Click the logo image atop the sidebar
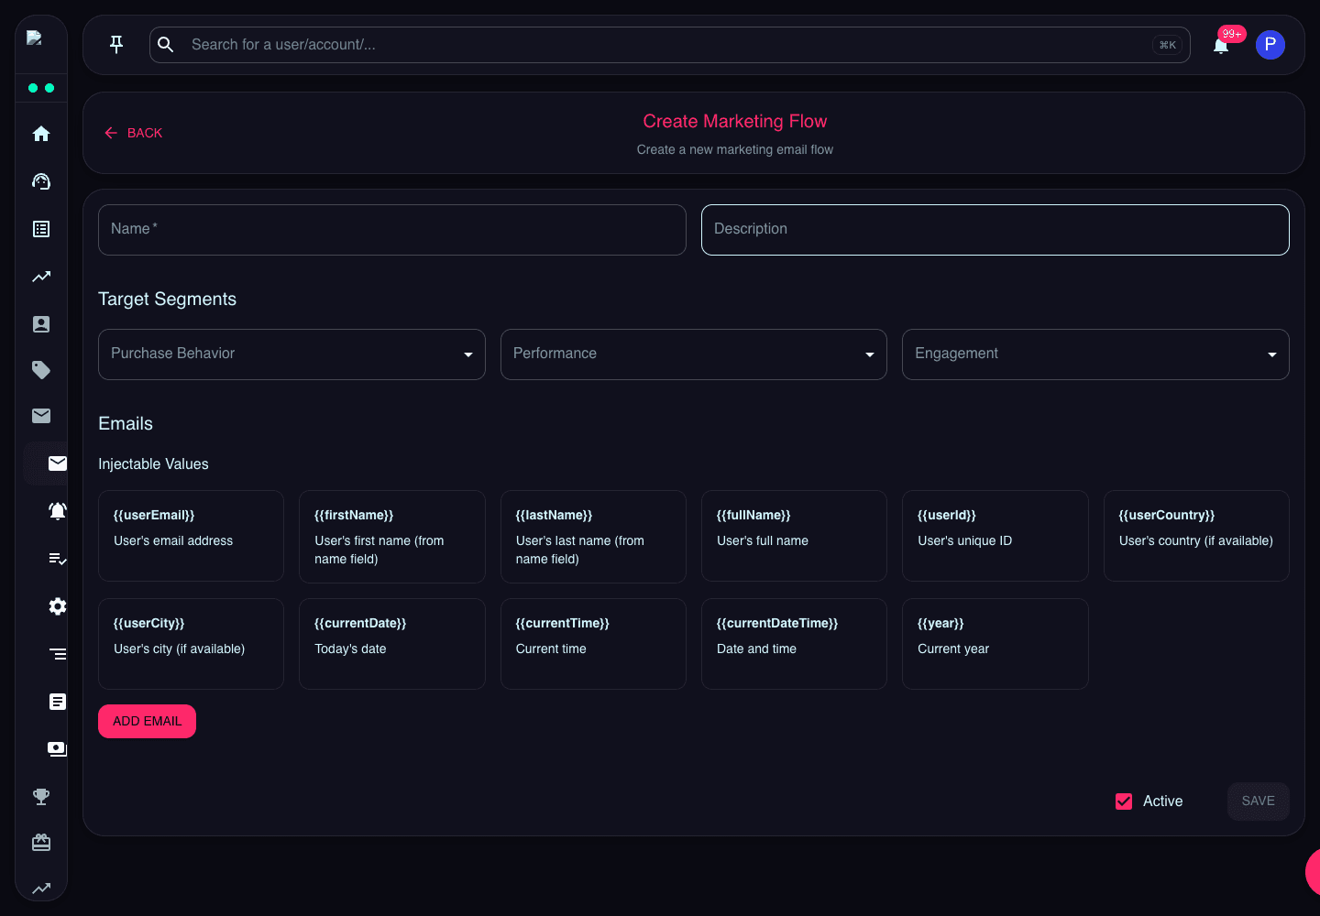Screen dimensions: 1320x916 click(x=35, y=38)
